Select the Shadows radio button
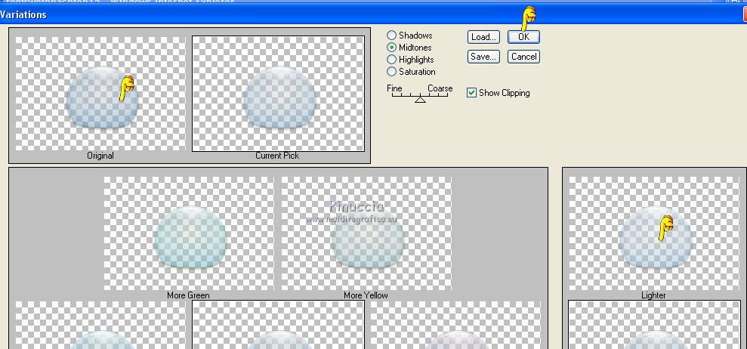Image resolution: width=747 pixels, height=349 pixels. point(391,36)
